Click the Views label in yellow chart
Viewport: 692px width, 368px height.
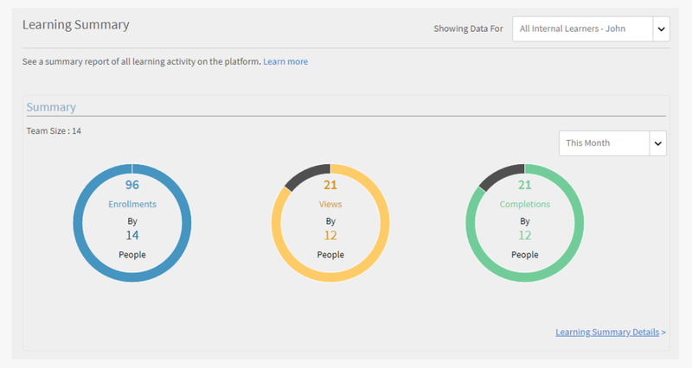pos(330,204)
